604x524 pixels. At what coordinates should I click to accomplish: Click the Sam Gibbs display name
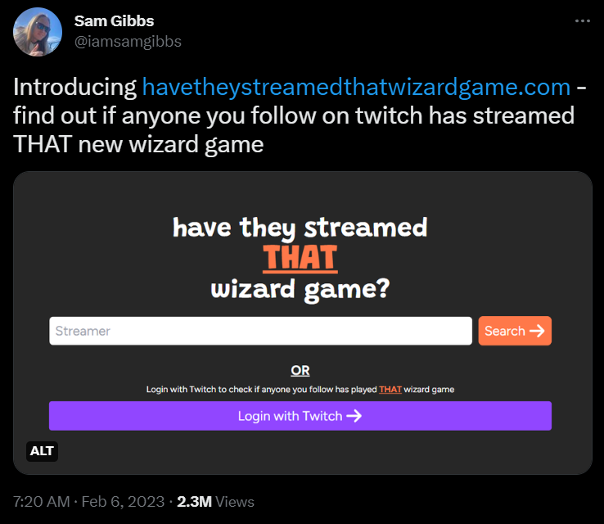(114, 21)
